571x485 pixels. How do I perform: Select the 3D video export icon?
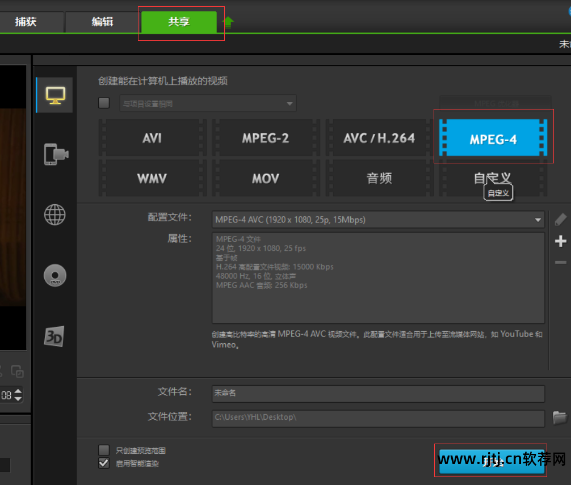[54, 336]
